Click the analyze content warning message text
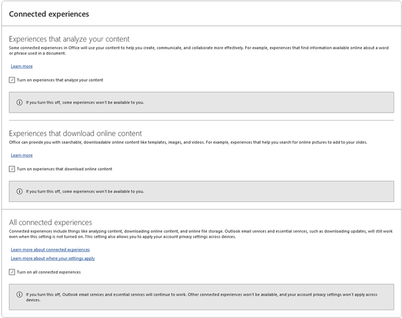This screenshot has height=318, width=402. [x=85, y=103]
